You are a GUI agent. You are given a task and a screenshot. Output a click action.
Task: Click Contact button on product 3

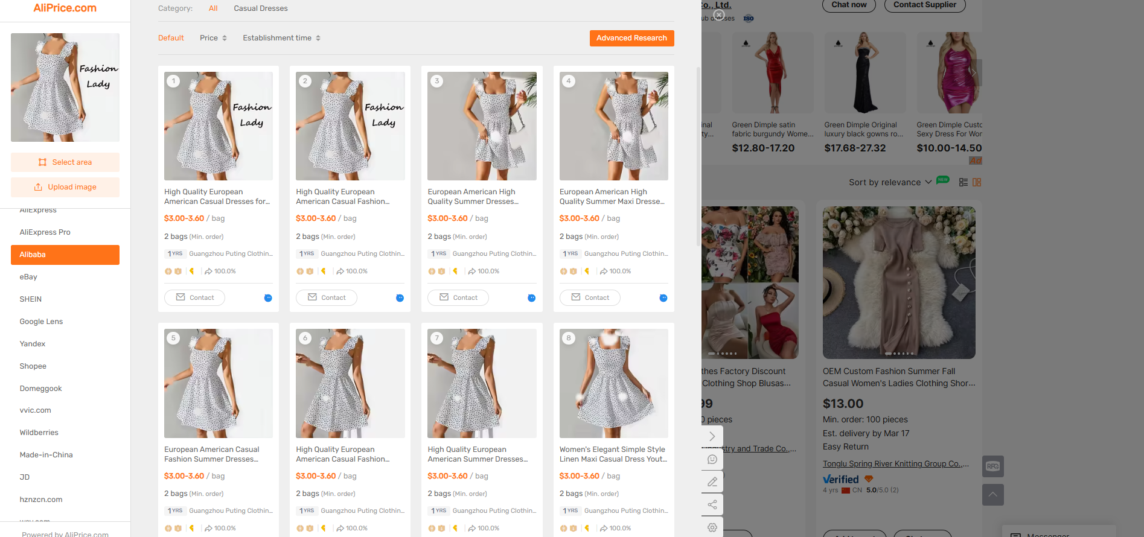[458, 297]
